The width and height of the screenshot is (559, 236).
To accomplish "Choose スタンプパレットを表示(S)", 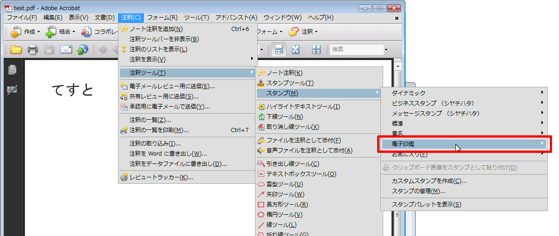I will point(464,205).
